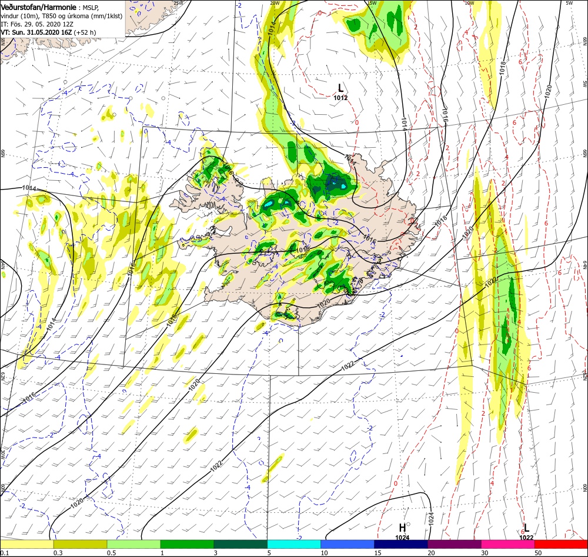Click the legend value label '50'

coord(538,553)
